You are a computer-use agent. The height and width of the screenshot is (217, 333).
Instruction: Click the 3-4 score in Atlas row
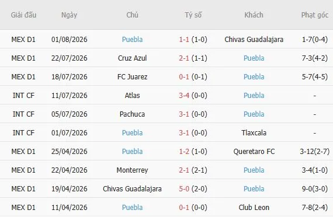pos(184,96)
